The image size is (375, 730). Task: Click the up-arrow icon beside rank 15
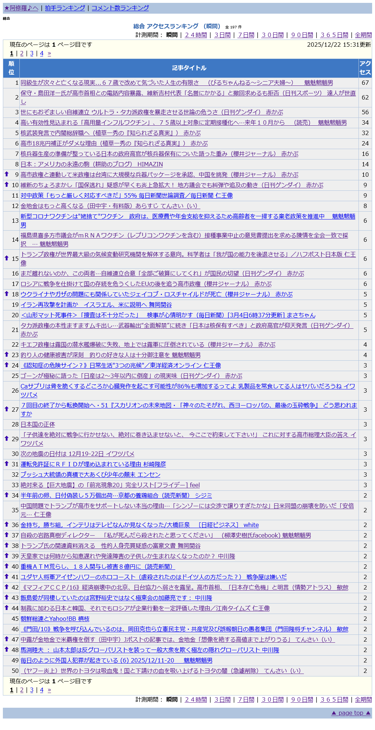click(6, 258)
